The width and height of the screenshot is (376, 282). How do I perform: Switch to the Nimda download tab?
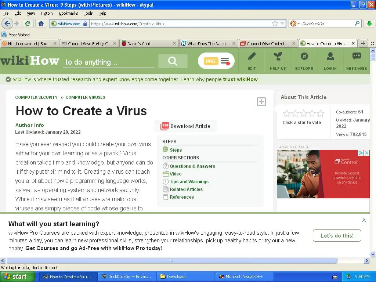click(29, 43)
